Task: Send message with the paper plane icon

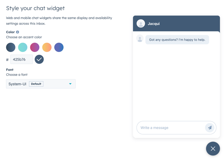Action: click(x=210, y=127)
